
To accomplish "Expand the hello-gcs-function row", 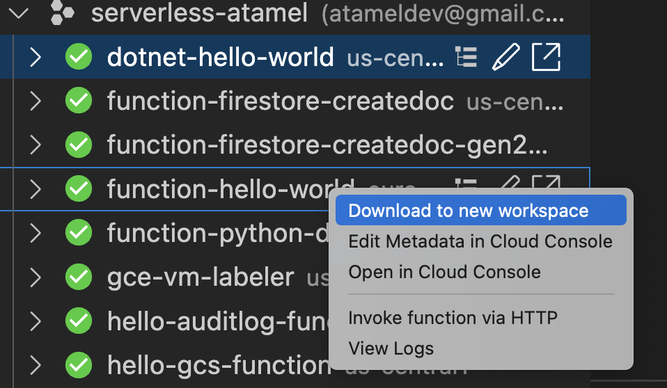I will [x=36, y=366].
